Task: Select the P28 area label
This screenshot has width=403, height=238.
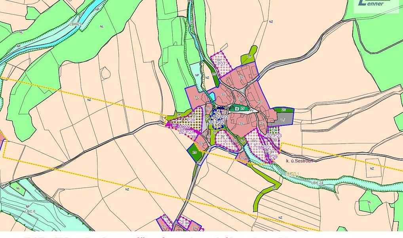Action: [191, 120]
